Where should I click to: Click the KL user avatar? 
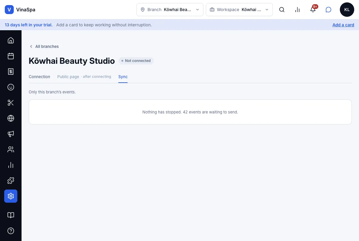pyautogui.click(x=347, y=10)
